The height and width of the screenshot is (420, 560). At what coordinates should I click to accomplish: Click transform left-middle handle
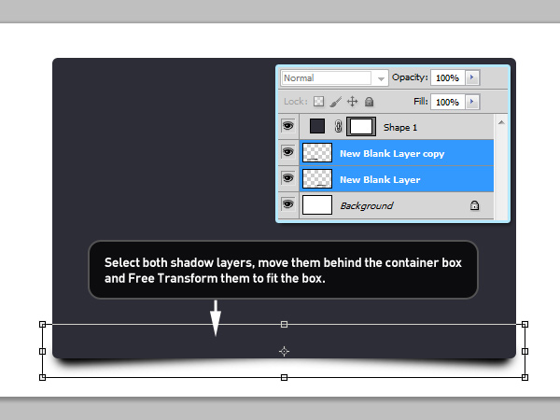[x=43, y=352]
